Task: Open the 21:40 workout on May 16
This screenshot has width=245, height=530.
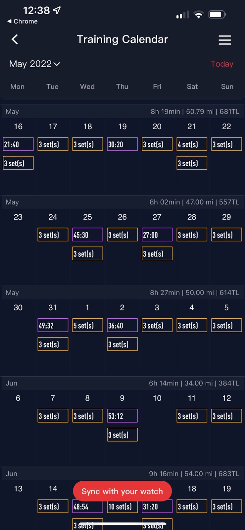Action: click(x=18, y=144)
